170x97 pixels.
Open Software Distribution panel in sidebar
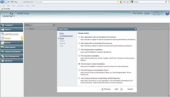coord(12,52)
